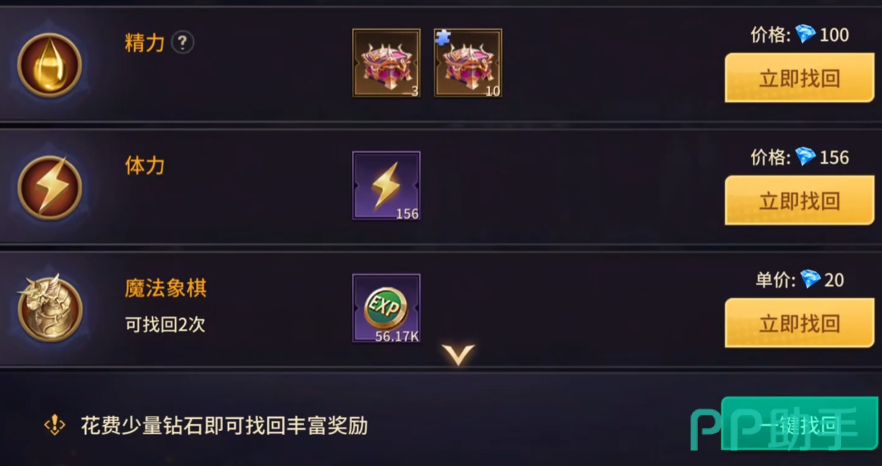882x466 pixels.
Task: Select the chest fragment reward with count 10
Action: pos(467,63)
